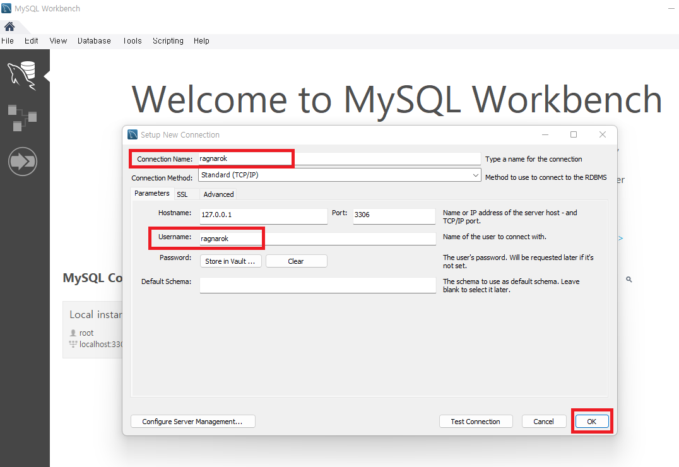The image size is (679, 467).
Task: Open the Connection Method dropdown
Action: click(x=339, y=175)
